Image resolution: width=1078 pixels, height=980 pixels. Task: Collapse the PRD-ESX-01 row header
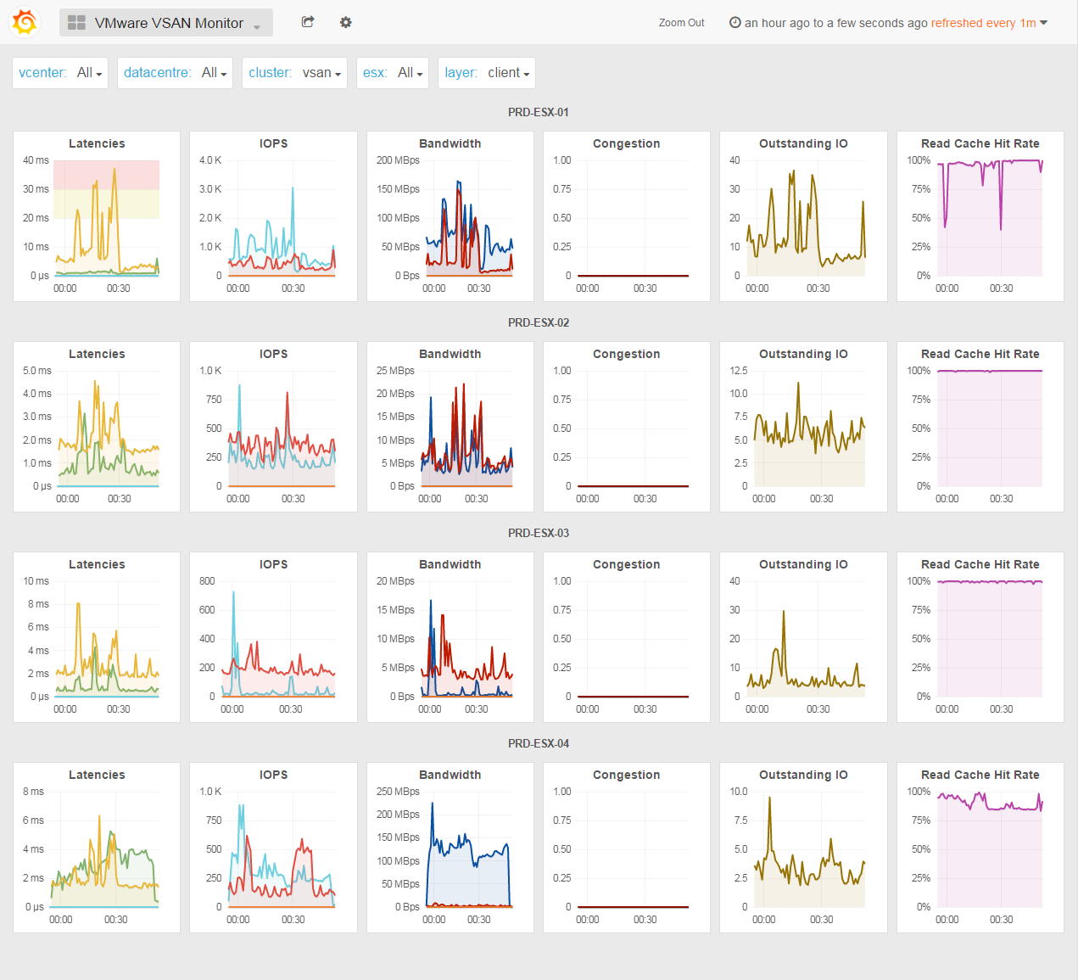point(539,112)
